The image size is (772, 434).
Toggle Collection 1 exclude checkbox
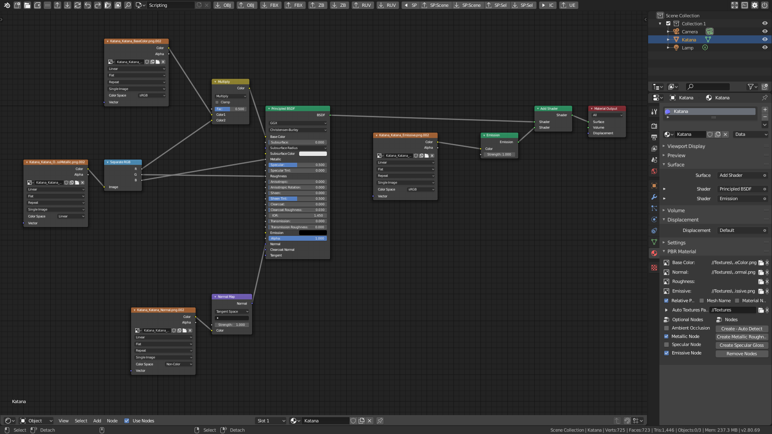pyautogui.click(x=668, y=23)
